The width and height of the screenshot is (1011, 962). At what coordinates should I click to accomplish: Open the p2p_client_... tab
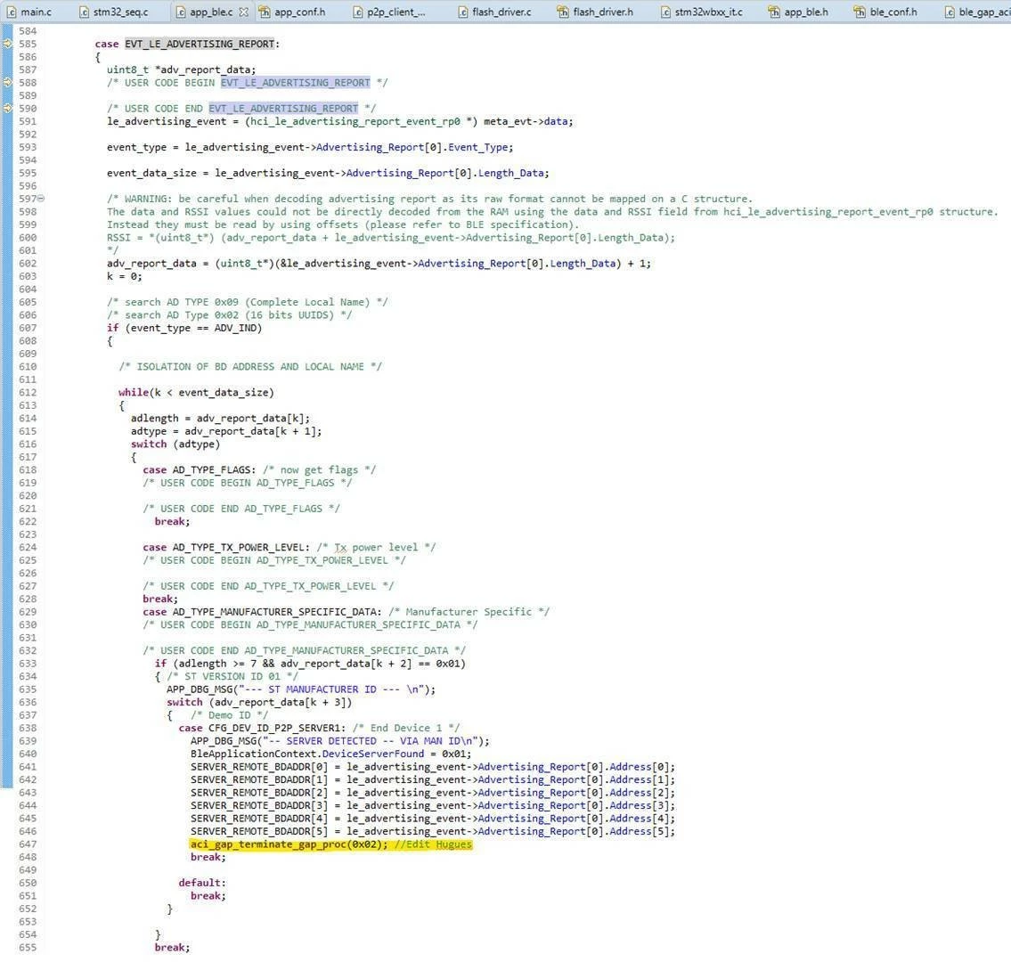tap(389, 12)
